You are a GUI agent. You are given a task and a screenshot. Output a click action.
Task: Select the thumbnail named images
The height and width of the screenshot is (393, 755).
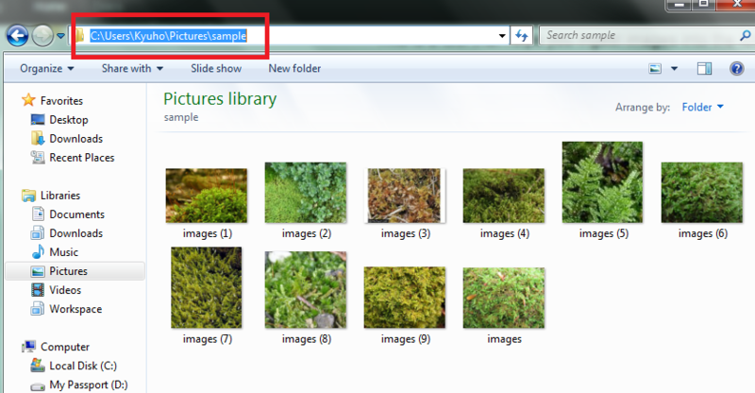coord(504,298)
